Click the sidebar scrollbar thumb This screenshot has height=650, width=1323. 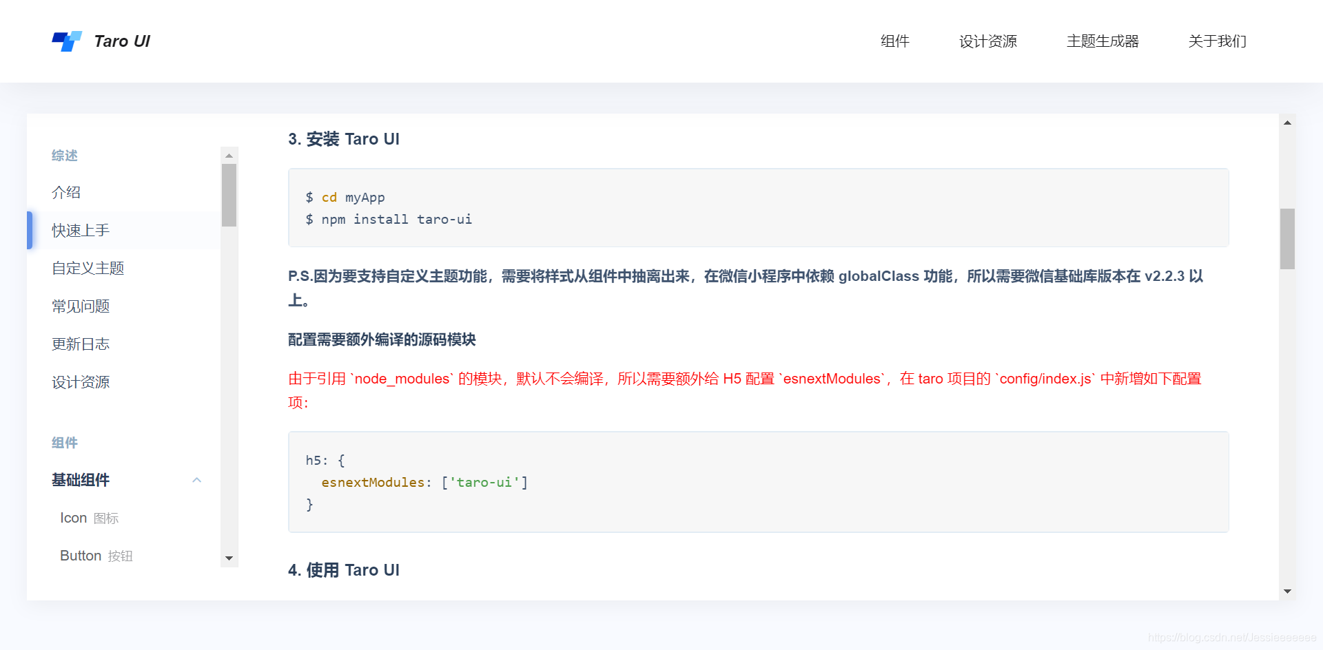coord(229,196)
